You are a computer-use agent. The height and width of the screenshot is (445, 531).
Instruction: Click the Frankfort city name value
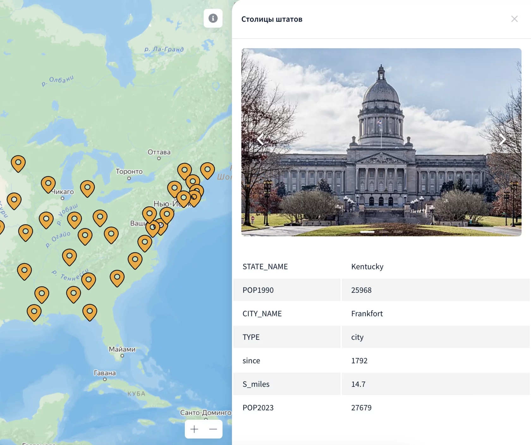pos(367,313)
